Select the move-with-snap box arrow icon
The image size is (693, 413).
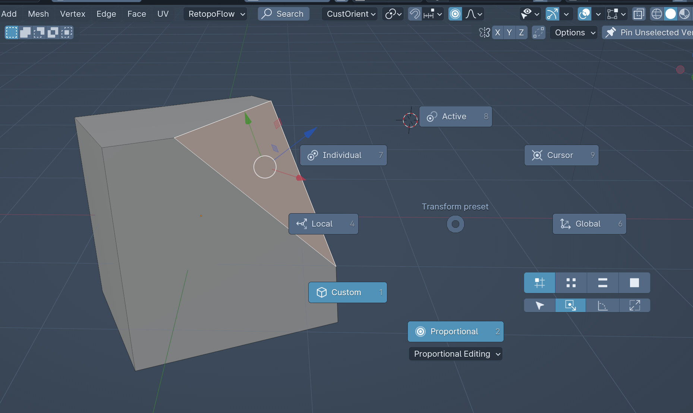(x=570, y=305)
